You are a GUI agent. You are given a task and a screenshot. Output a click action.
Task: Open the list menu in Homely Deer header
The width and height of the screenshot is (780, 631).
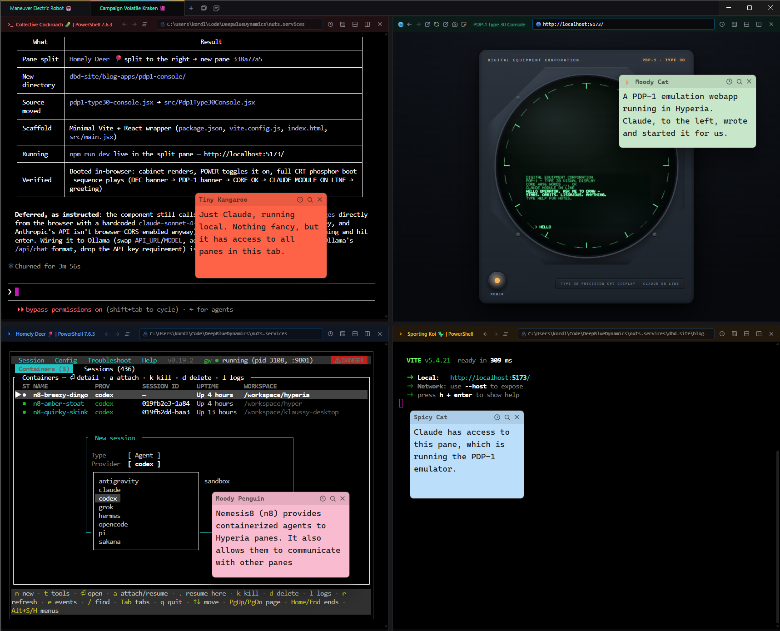coord(127,334)
